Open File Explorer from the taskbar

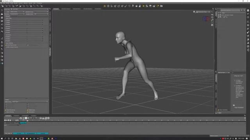(x=16, y=138)
